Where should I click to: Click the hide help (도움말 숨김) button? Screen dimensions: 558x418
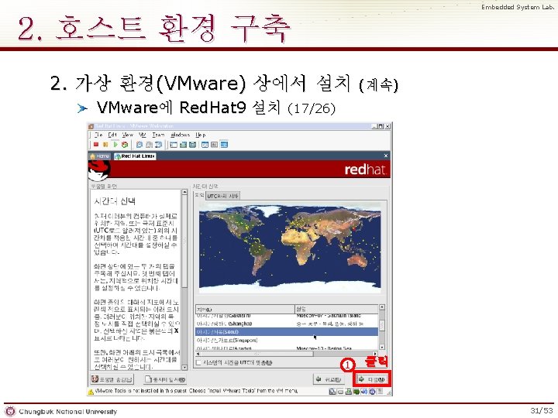point(112,379)
